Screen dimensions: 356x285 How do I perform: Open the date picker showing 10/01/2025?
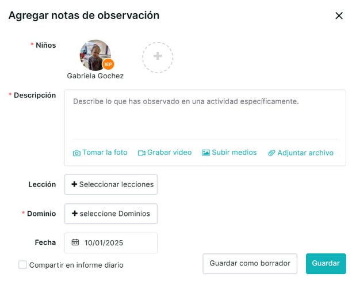(111, 242)
